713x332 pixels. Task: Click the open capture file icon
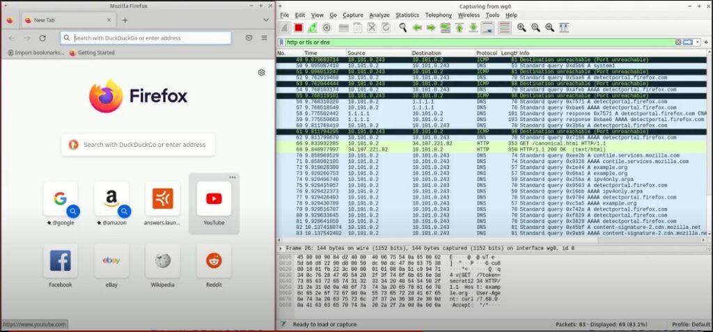pyautogui.click(x=344, y=28)
